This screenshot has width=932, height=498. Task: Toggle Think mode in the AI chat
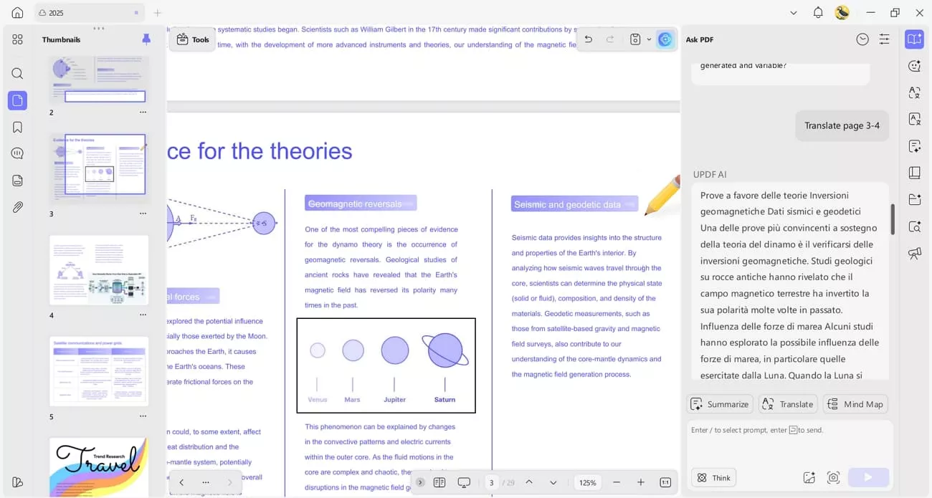[x=713, y=477]
